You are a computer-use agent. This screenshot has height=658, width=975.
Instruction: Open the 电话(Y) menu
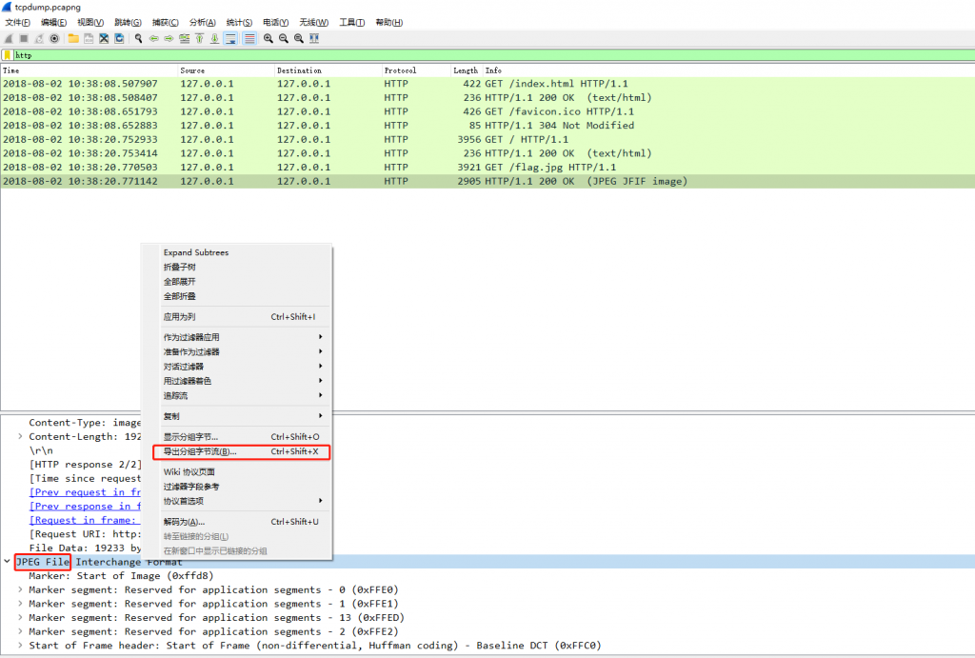pyautogui.click(x=275, y=23)
